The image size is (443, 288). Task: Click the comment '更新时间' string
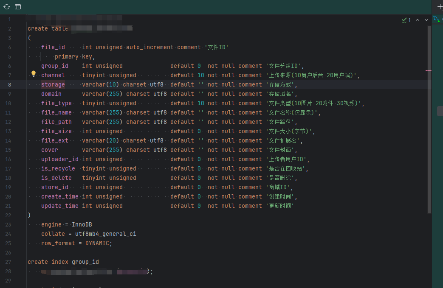pos(280,206)
